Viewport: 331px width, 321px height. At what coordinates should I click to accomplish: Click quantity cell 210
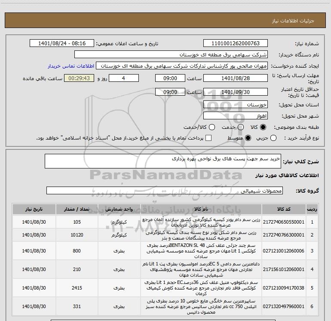[77, 269]
